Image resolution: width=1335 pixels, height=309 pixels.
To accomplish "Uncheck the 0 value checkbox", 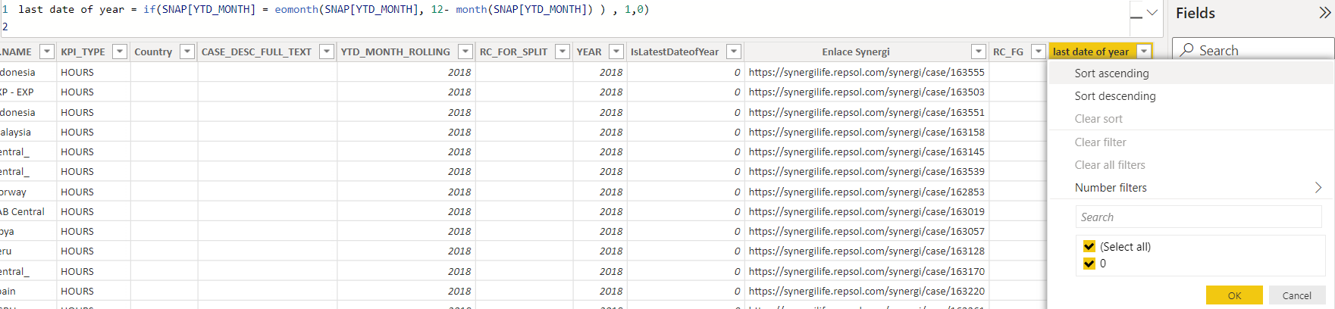I will click(x=1089, y=264).
